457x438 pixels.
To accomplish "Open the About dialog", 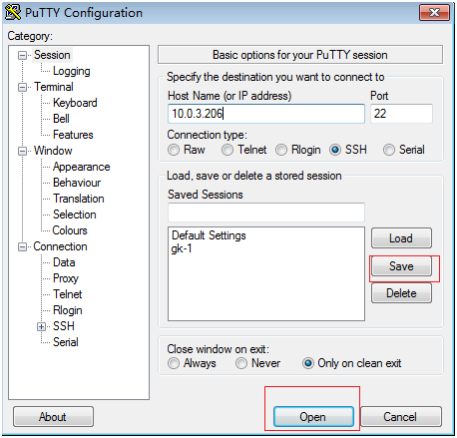I will click(x=53, y=417).
